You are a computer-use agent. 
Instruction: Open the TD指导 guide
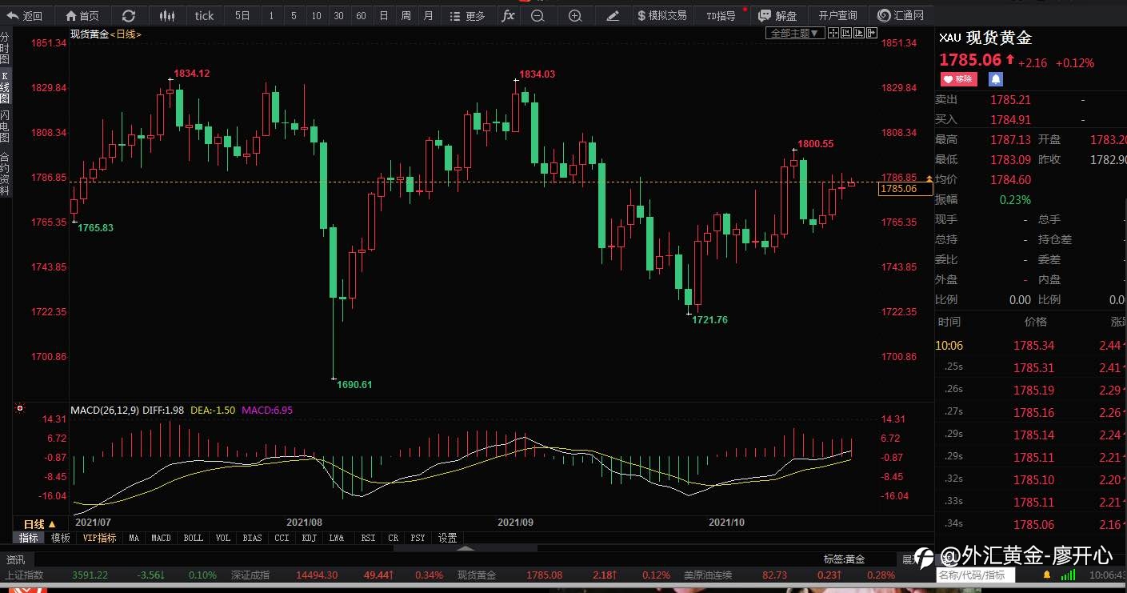[x=721, y=15]
